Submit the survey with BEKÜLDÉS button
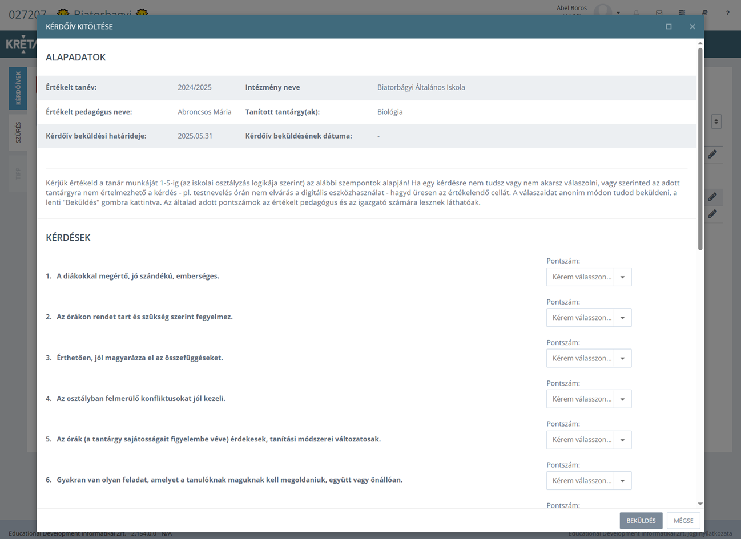Screen dimensions: 741x539 641,520
